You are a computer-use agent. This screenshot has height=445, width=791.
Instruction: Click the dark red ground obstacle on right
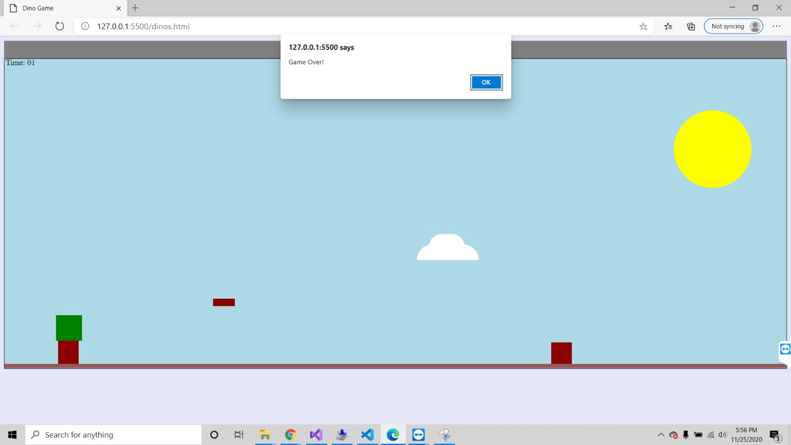click(x=562, y=353)
